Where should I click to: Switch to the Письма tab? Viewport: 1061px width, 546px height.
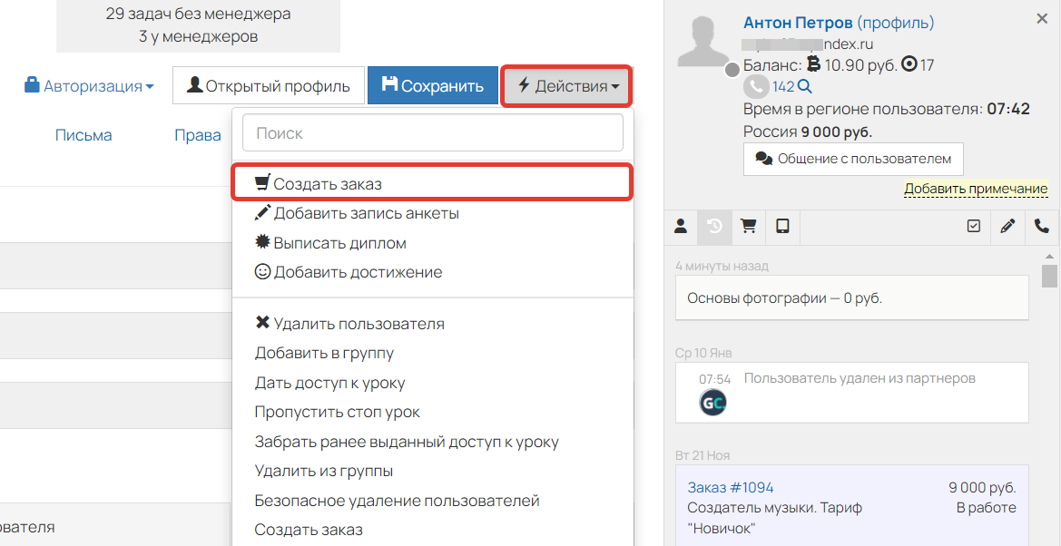pos(84,135)
